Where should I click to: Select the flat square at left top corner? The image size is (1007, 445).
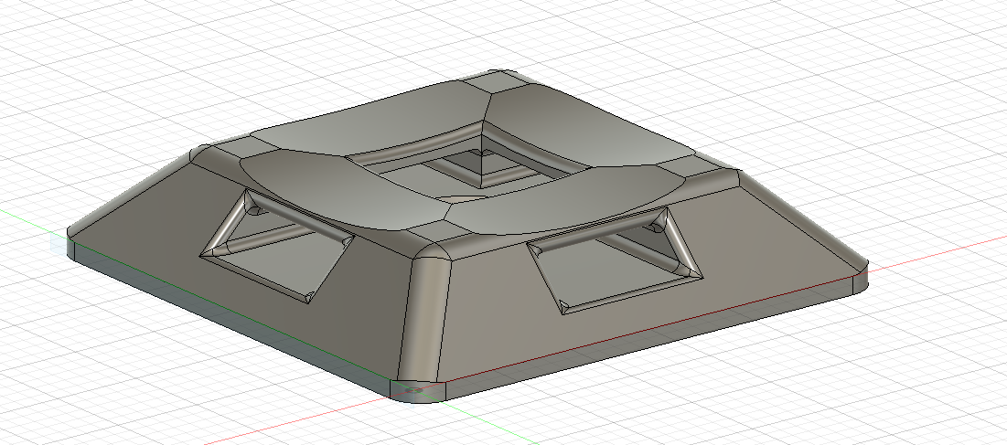pyautogui.click(x=223, y=151)
